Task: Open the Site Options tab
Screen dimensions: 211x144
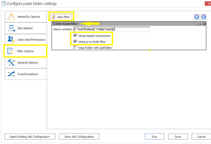Action: [x=26, y=28]
